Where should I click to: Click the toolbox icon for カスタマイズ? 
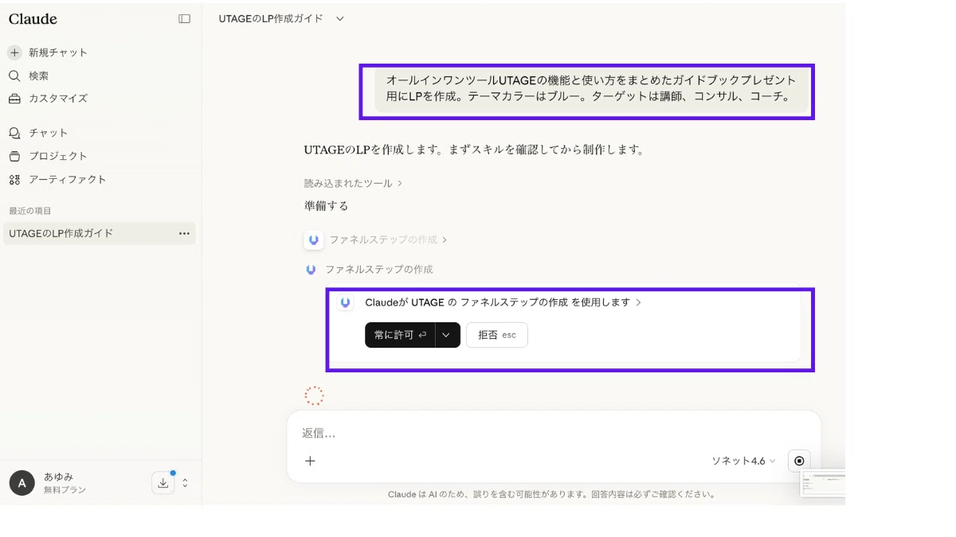[x=14, y=99]
